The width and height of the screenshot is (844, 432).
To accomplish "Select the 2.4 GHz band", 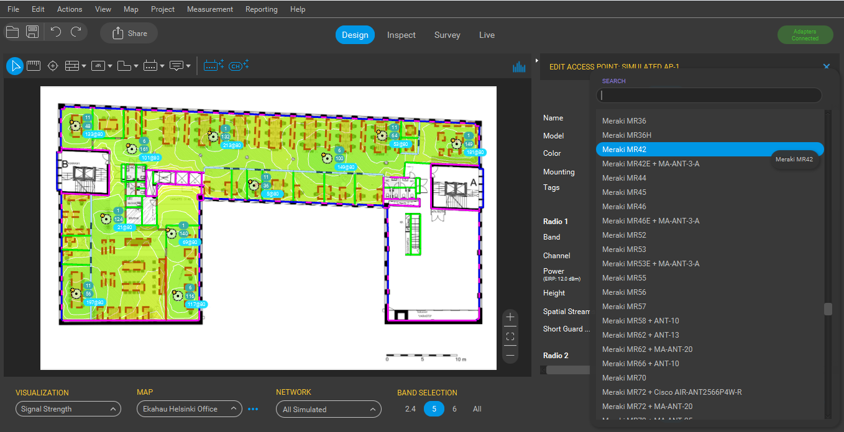I will pyautogui.click(x=410, y=409).
